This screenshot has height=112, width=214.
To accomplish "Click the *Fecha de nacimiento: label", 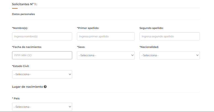I will [x=27, y=47].
